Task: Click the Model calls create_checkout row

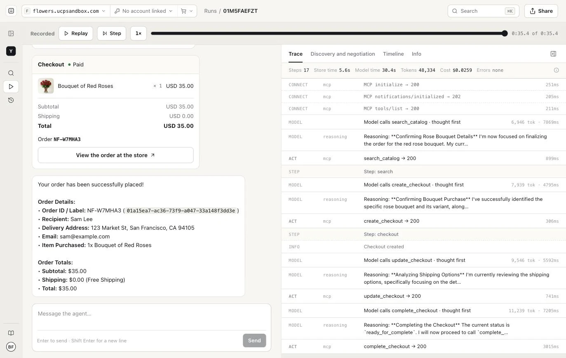Action: (x=424, y=185)
